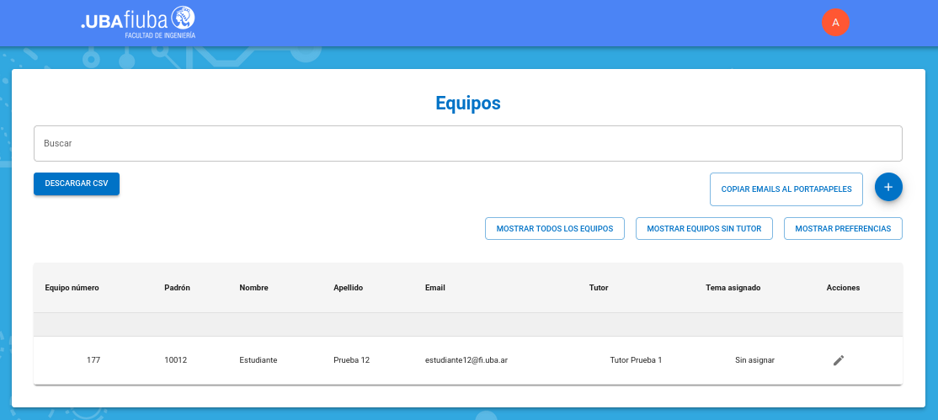Open the user avatar A menu
The width and height of the screenshot is (938, 420).
835,23
